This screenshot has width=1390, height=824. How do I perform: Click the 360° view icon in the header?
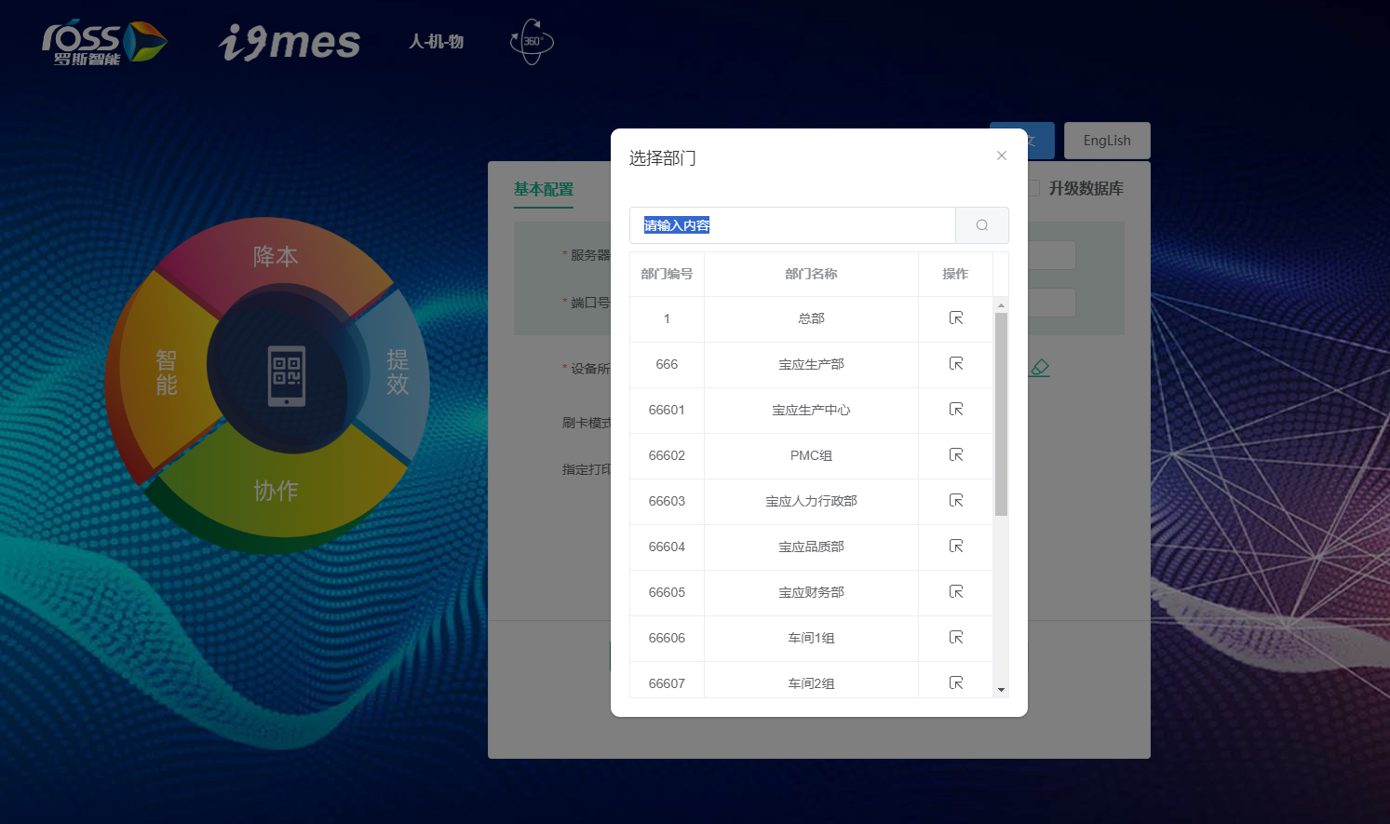click(532, 42)
